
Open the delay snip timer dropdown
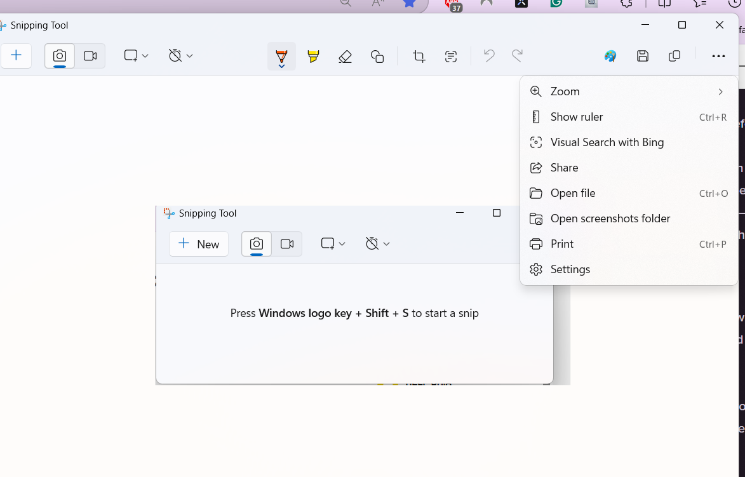pyautogui.click(x=180, y=56)
